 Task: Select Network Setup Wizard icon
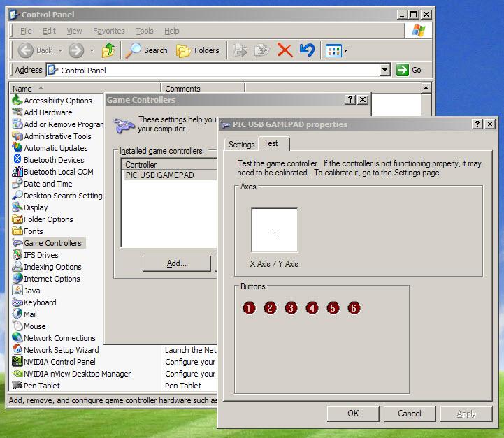click(x=17, y=350)
